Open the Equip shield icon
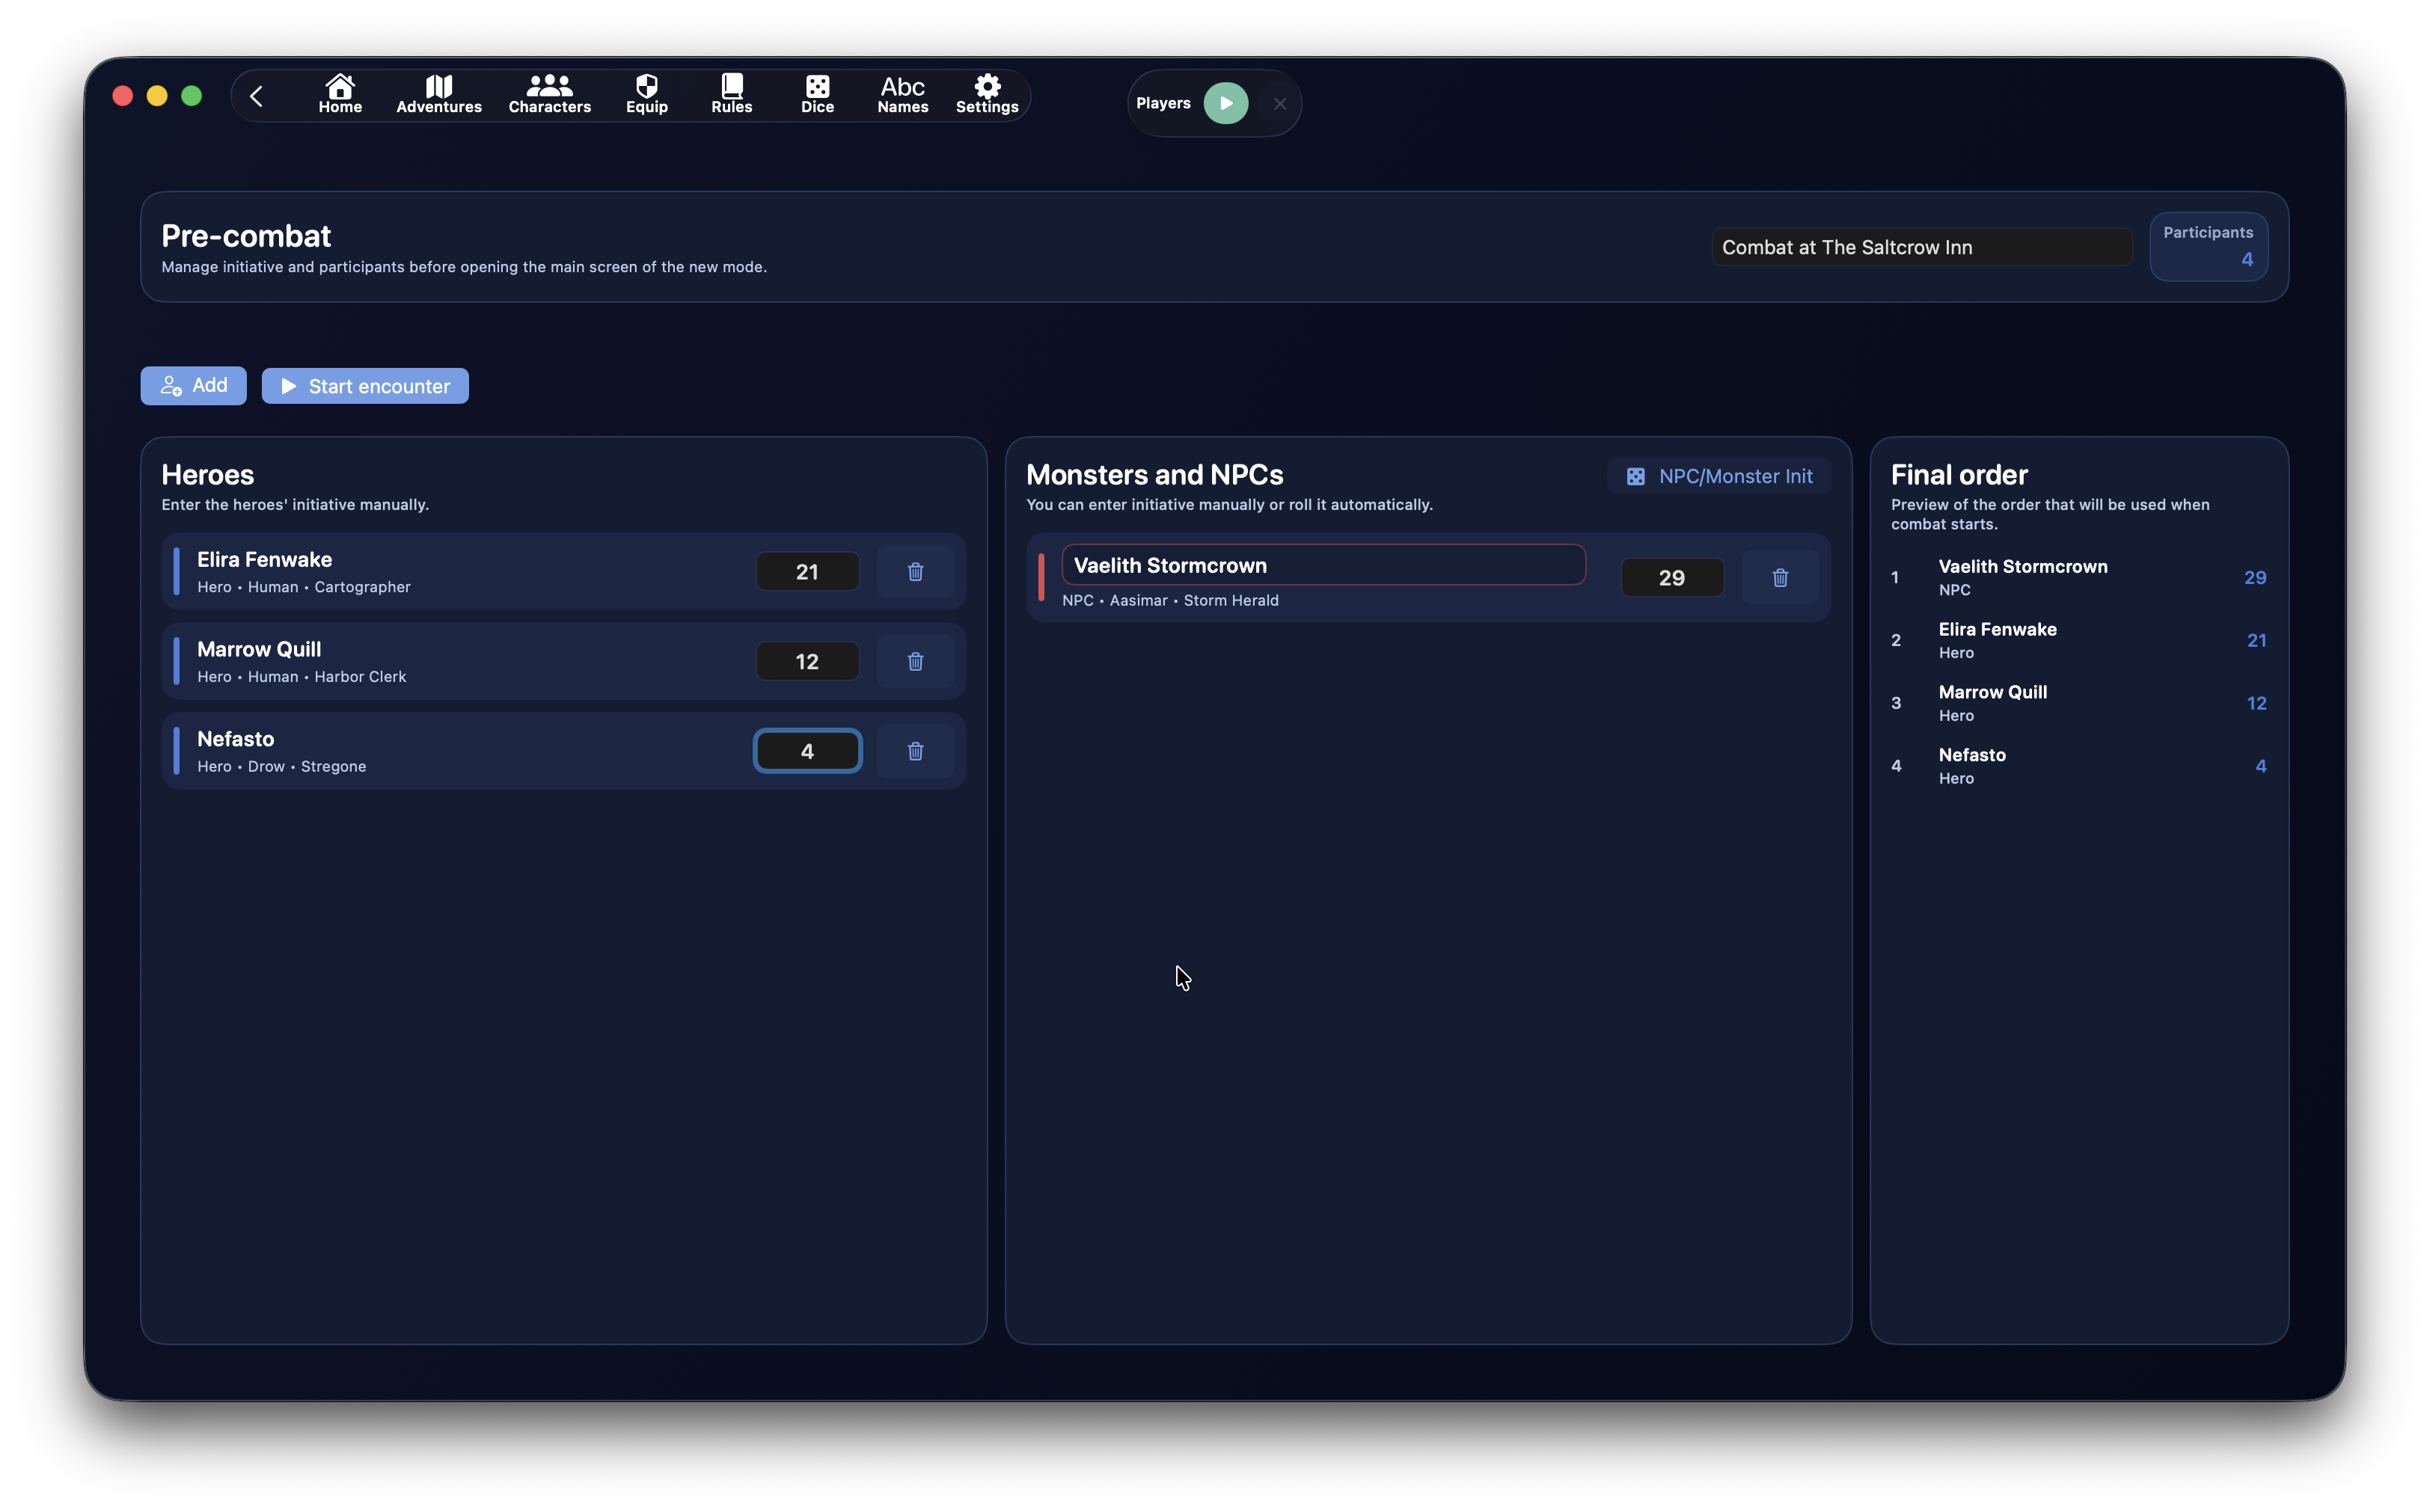This screenshot has height=1512, width=2430. click(x=646, y=95)
